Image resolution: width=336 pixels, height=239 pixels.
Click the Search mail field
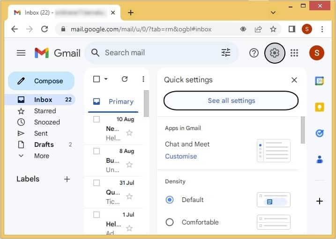pos(162,52)
